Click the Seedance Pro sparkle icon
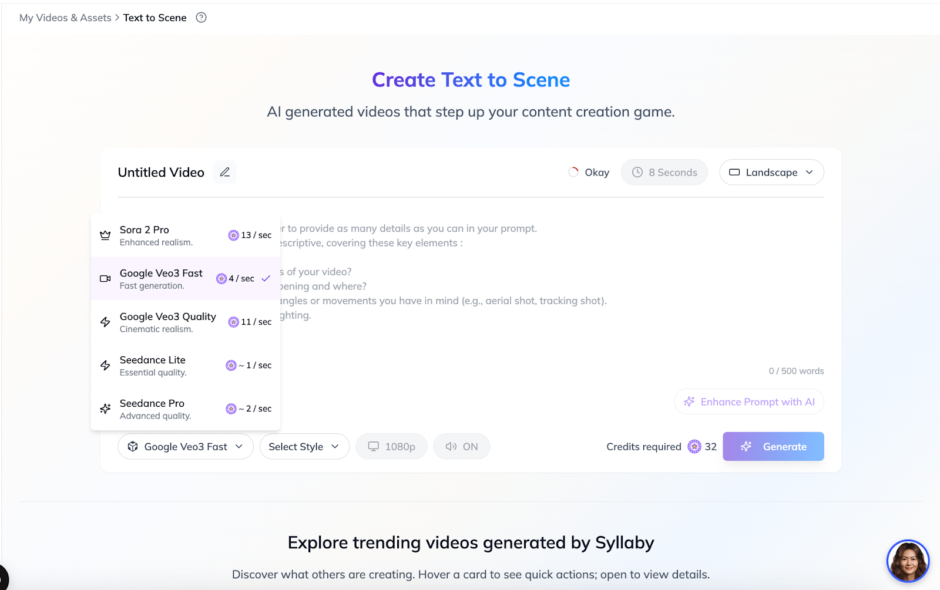This screenshot has width=940, height=590. (x=105, y=409)
